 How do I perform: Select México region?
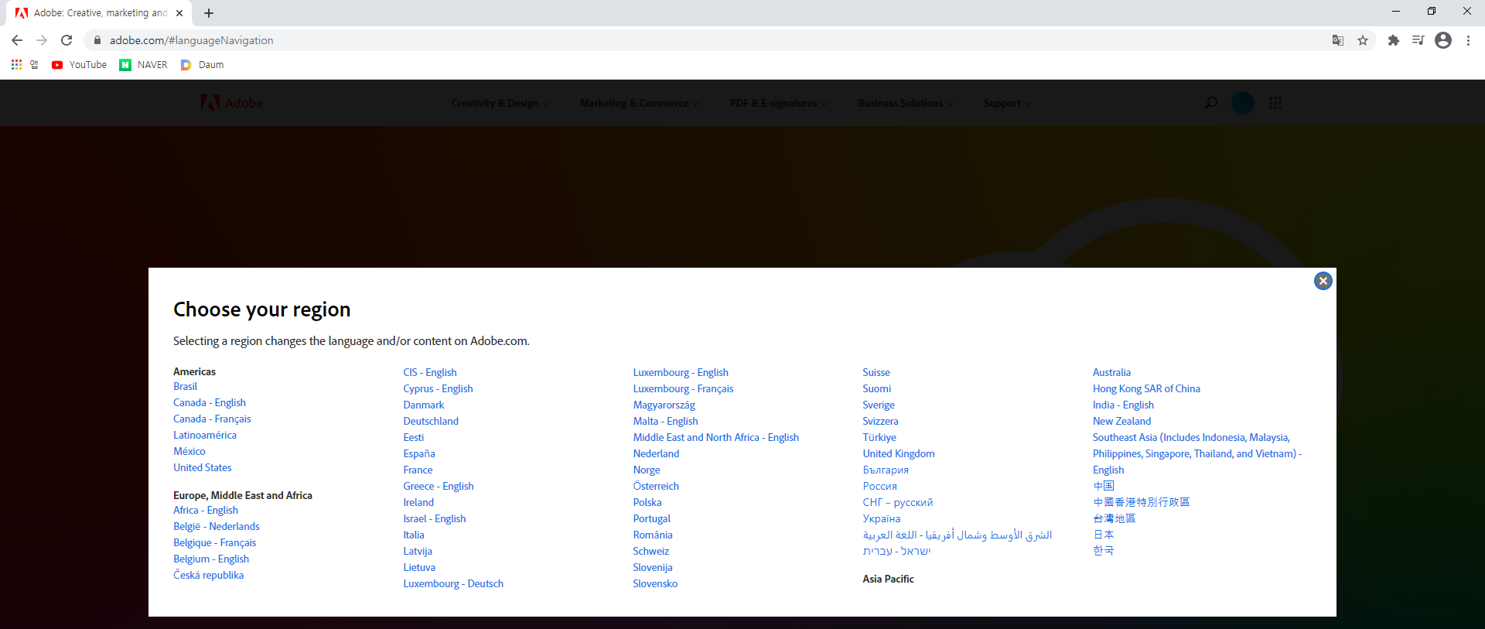(x=189, y=452)
